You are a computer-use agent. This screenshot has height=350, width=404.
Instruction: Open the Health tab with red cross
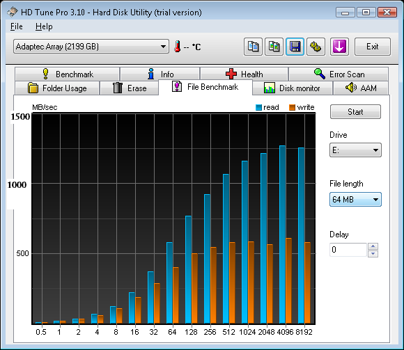click(244, 74)
